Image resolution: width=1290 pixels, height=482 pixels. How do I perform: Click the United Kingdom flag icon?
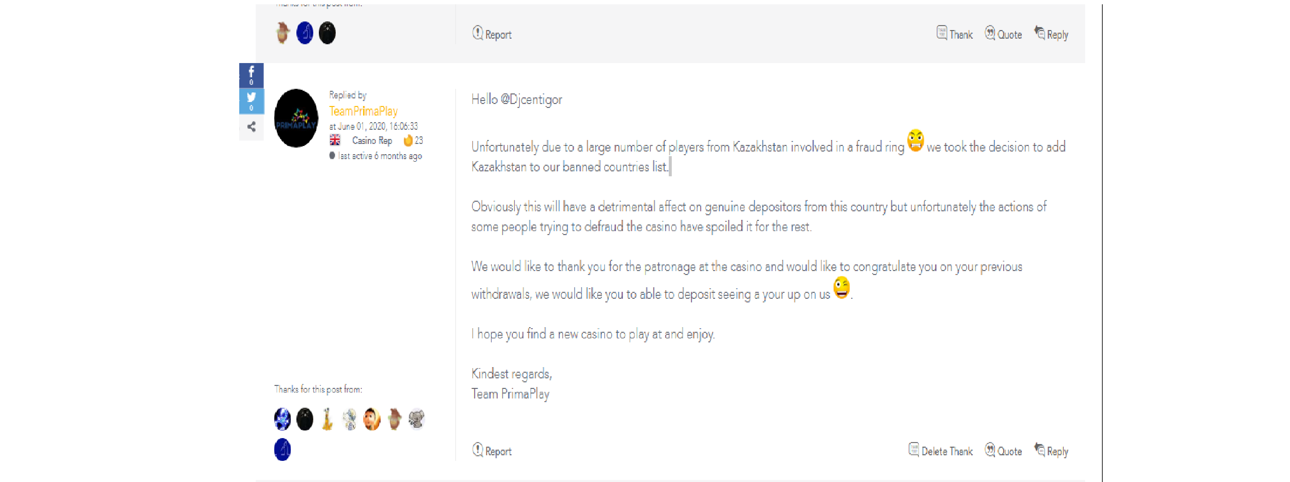tap(335, 140)
